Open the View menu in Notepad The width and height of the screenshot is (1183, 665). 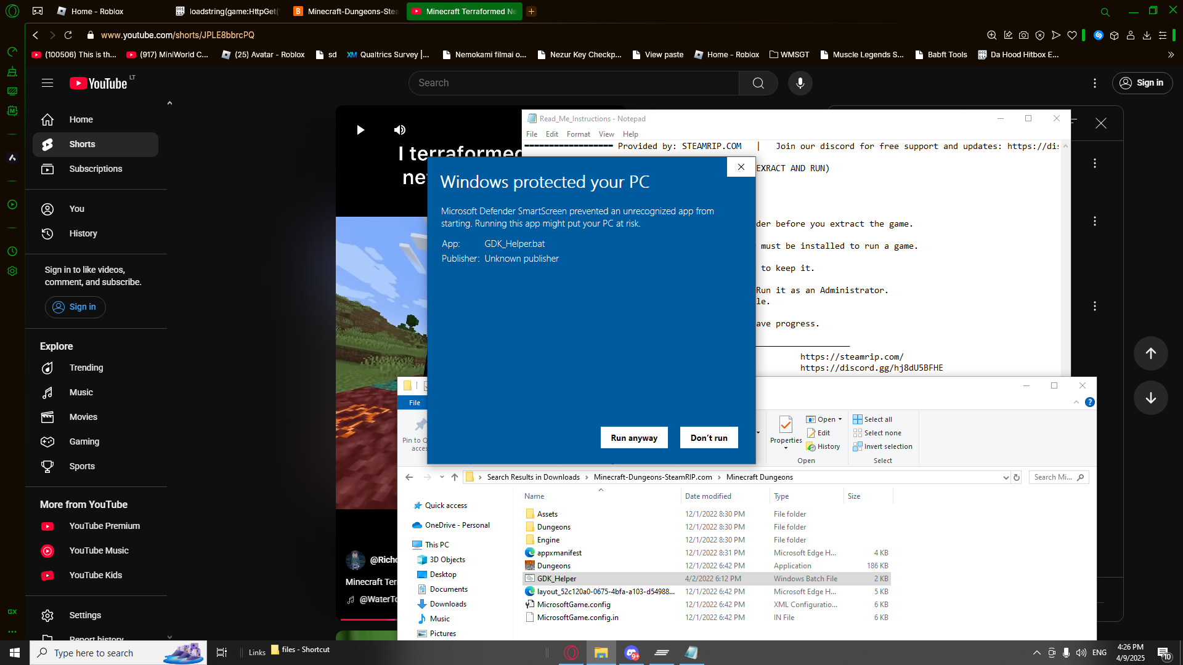point(606,134)
